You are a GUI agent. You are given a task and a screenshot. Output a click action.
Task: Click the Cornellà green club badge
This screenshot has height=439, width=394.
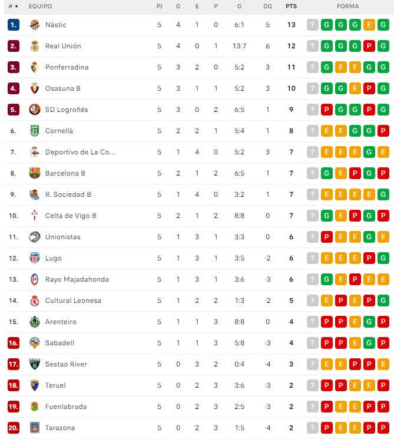coord(35,131)
